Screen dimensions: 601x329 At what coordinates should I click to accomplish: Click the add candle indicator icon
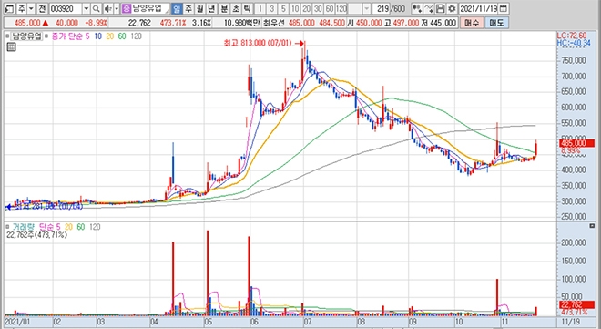(417, 8)
